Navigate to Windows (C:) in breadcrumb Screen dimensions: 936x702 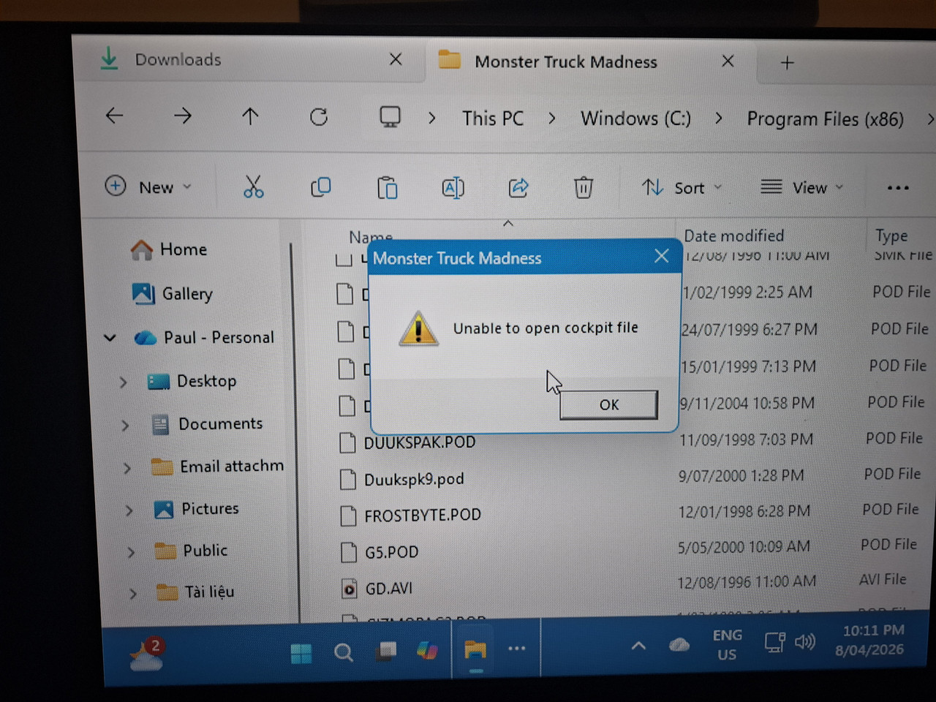(x=635, y=118)
